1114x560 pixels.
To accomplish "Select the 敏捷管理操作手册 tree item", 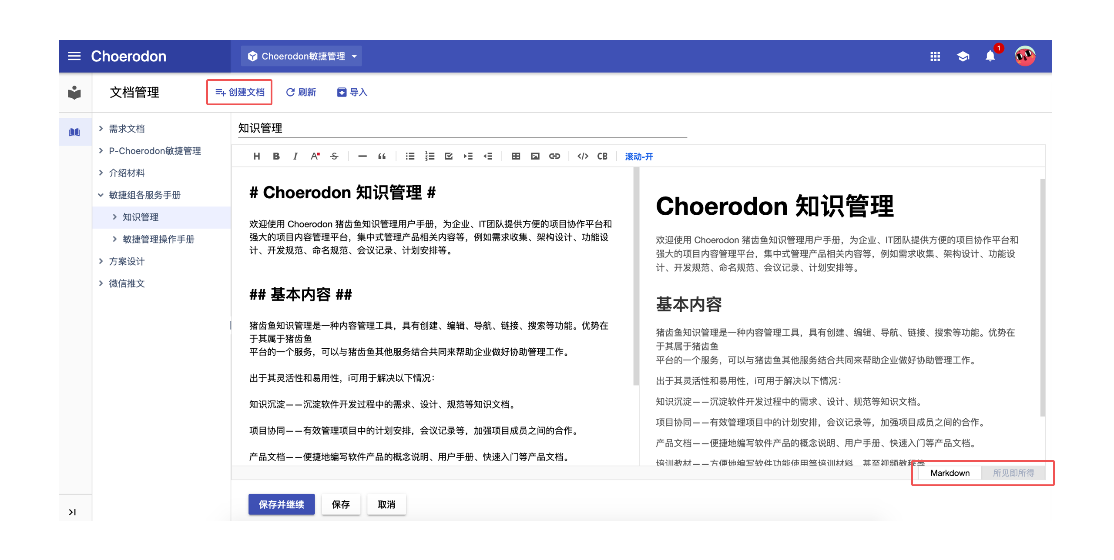I will click(158, 239).
